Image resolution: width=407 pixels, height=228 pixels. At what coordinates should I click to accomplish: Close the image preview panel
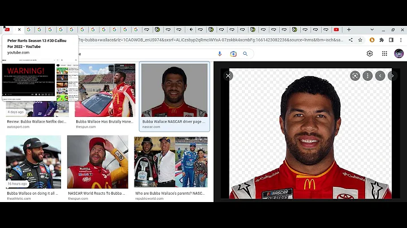coord(228,76)
